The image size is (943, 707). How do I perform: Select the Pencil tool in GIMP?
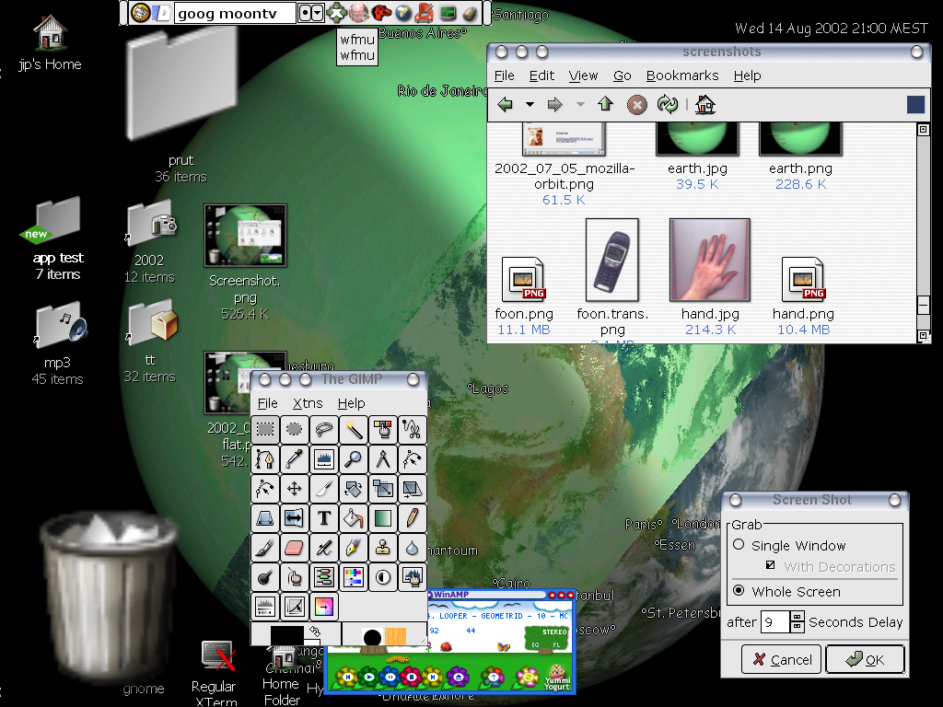[x=413, y=518]
